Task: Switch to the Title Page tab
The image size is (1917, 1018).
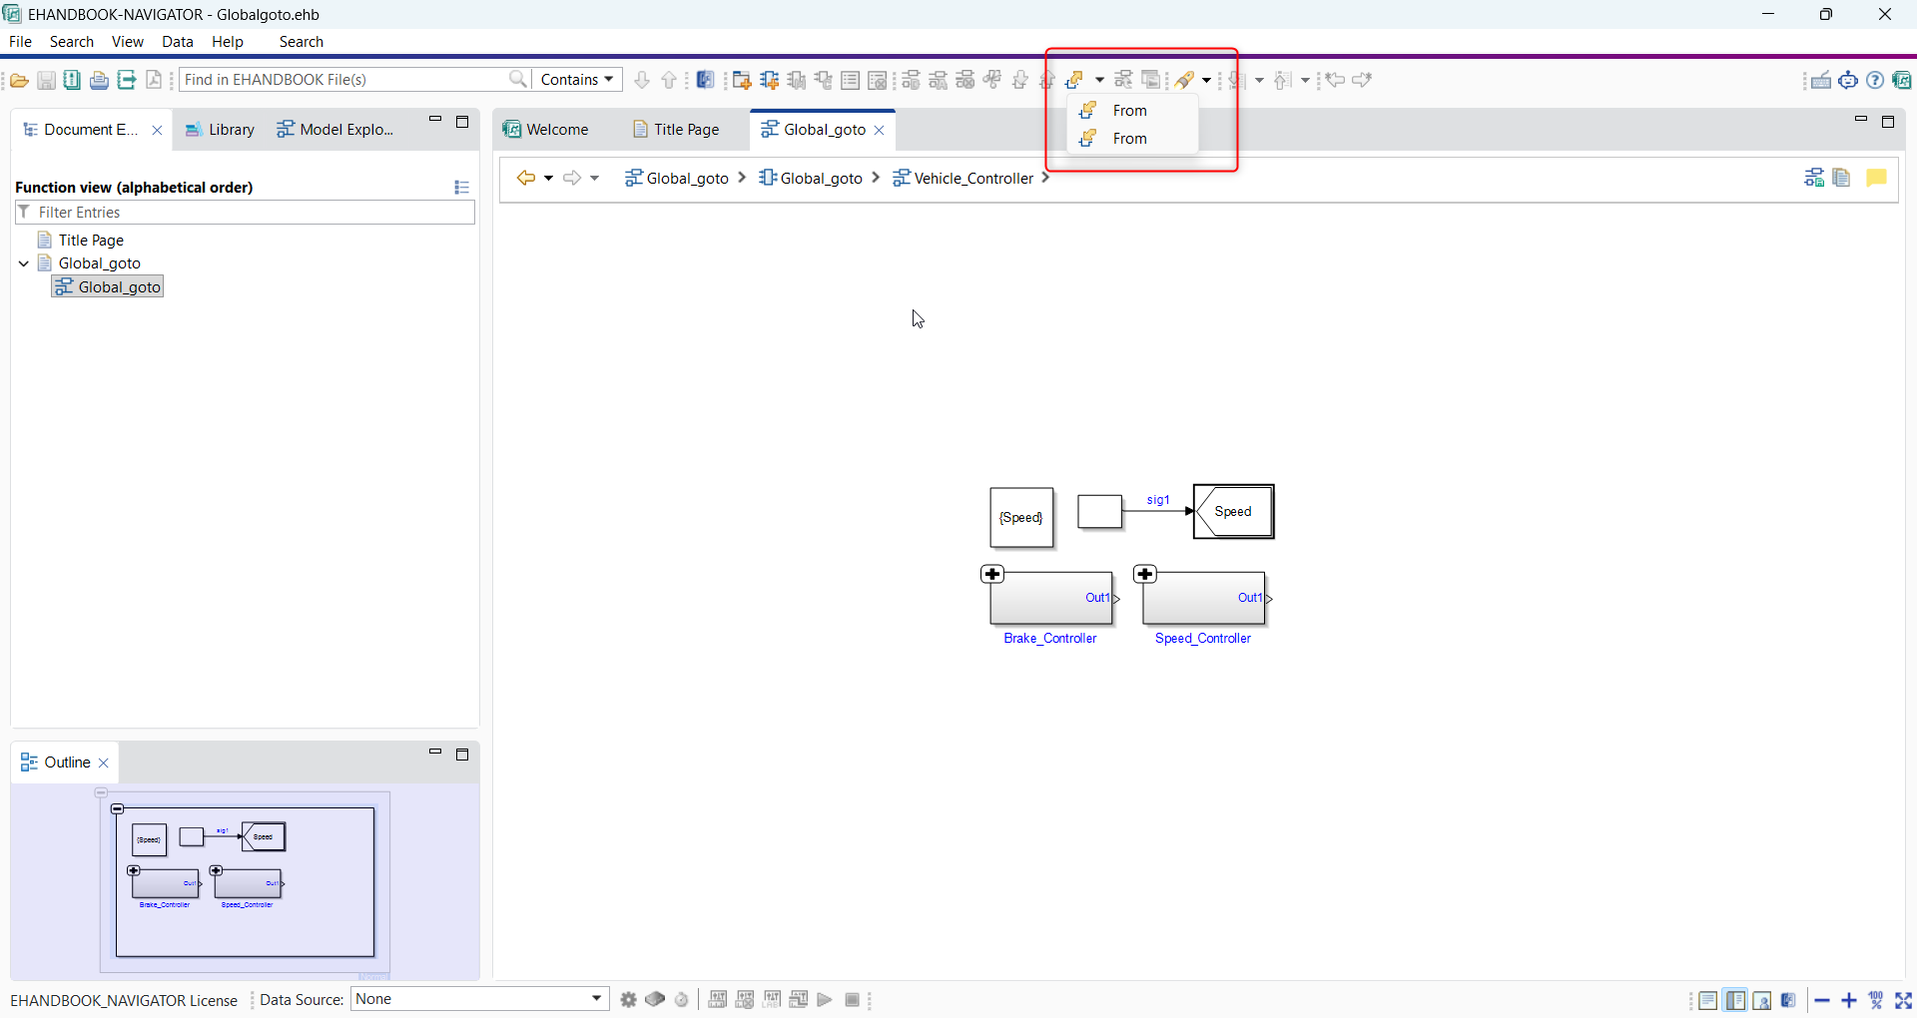Action: pos(677,130)
